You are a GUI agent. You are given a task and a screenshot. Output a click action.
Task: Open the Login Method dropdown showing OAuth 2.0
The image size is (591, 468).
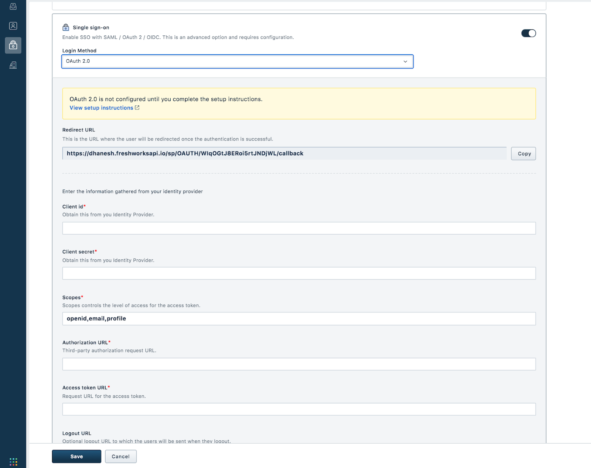click(x=238, y=61)
